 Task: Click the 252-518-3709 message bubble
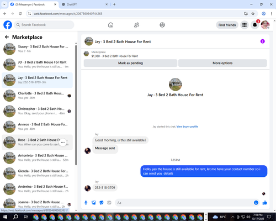105,188
